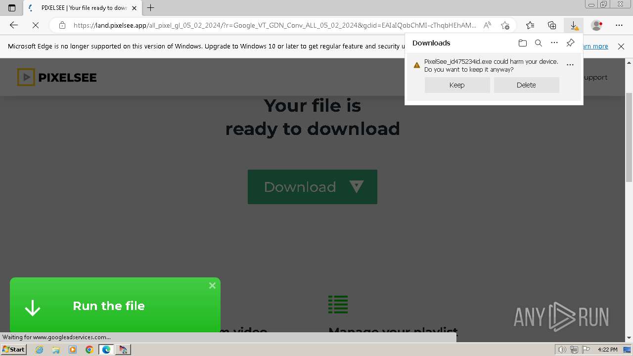The height and width of the screenshot is (356, 633).
Task: Follow the Learn more link
Action: (x=595, y=46)
